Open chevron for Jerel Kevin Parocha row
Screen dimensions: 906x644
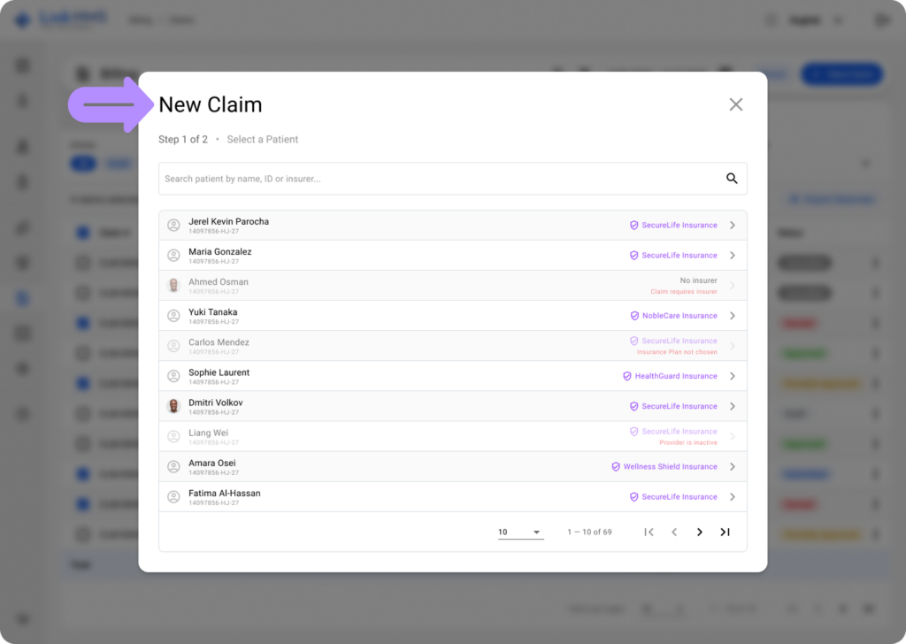(x=732, y=226)
